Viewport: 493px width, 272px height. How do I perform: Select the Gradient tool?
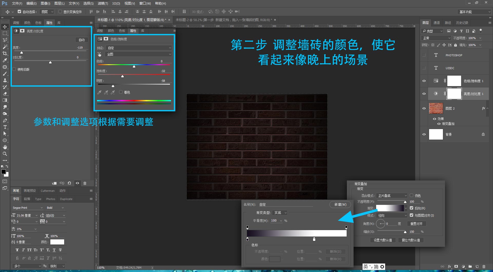tap(5, 100)
